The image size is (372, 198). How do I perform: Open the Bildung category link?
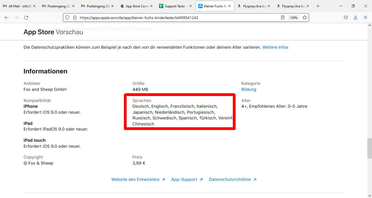pos(249,89)
